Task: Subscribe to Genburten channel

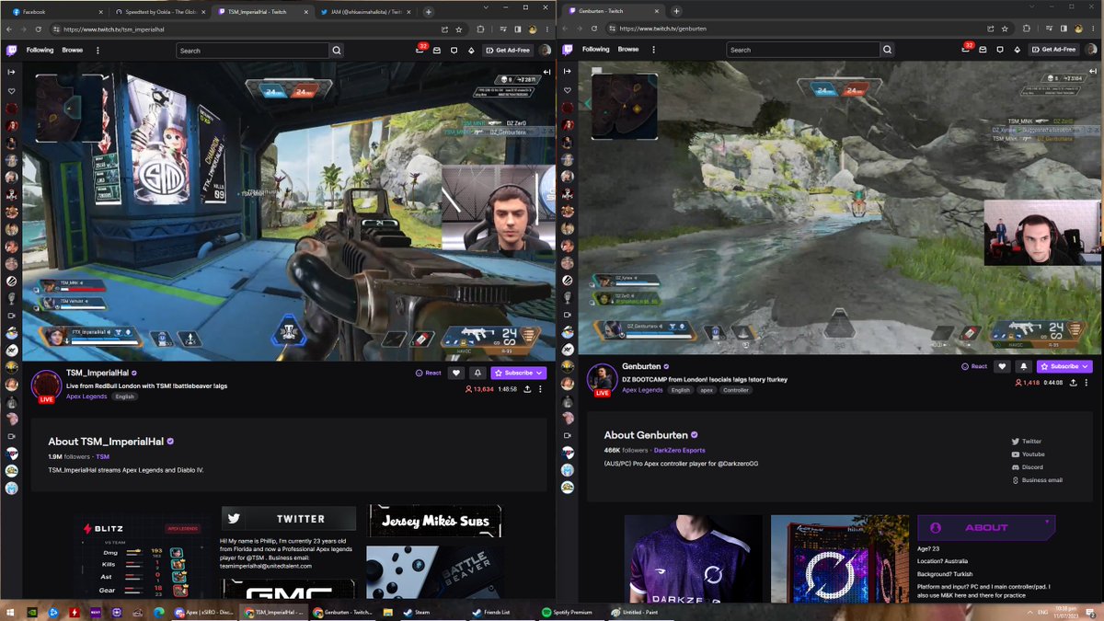Action: pos(1064,366)
